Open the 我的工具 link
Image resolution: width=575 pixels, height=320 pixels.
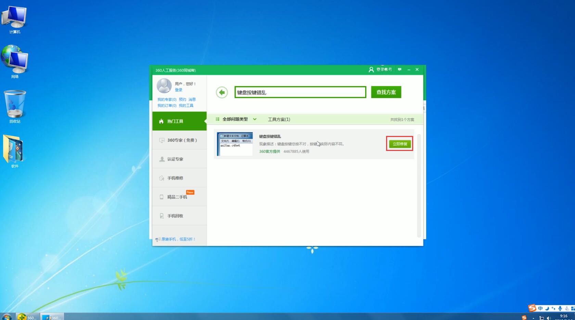[186, 106]
